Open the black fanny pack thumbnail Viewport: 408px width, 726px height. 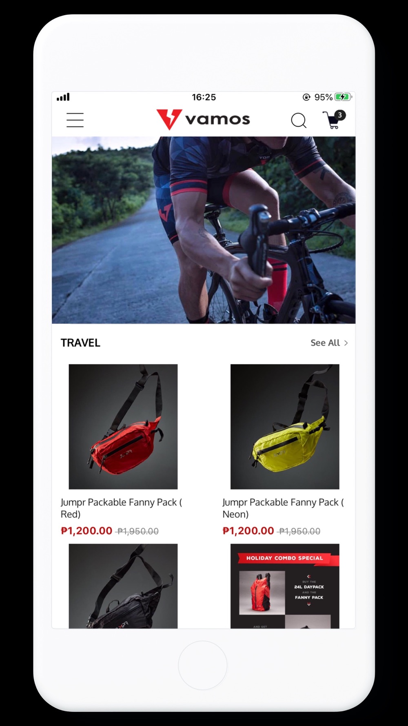tap(123, 586)
